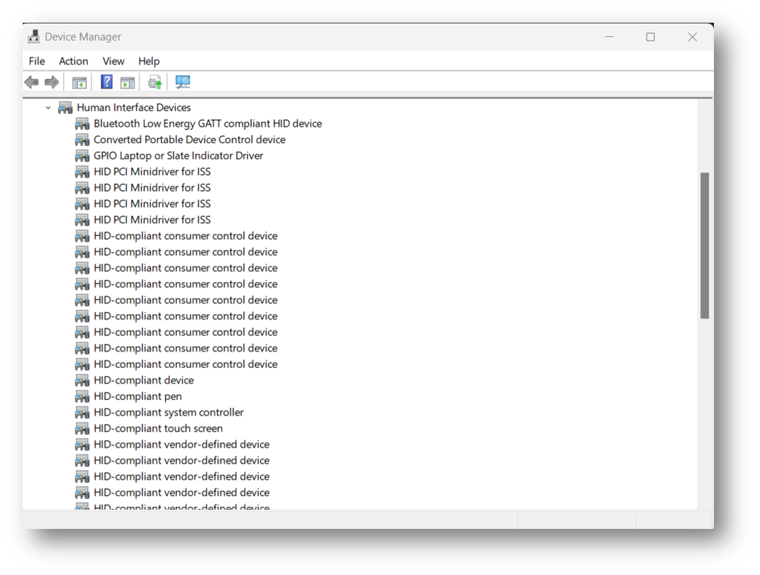Viewport: 760px width, 575px height.
Task: Click the vertical scrollbar thumb
Action: (x=705, y=245)
